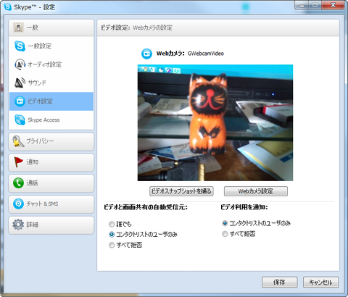348x297 pixels.
Task: Click the 一般 section header icon
Action: pyautogui.click(x=18, y=28)
